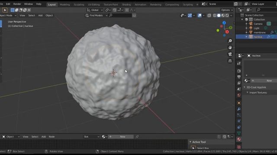Switch to the Animation workspace tab
The image size is (277, 155).
point(140,5)
